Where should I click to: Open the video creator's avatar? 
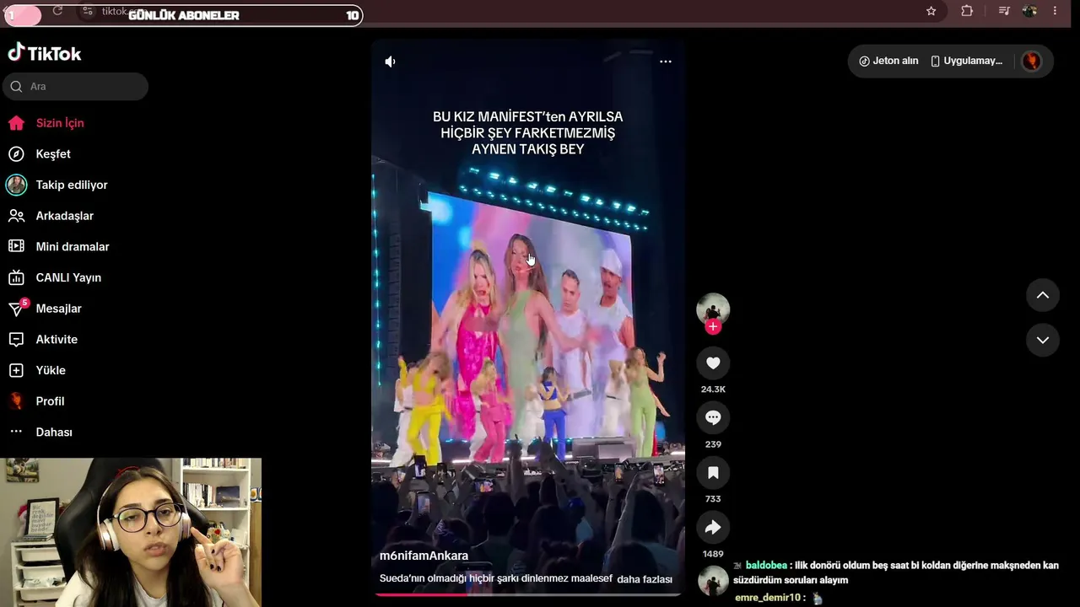[713, 309]
